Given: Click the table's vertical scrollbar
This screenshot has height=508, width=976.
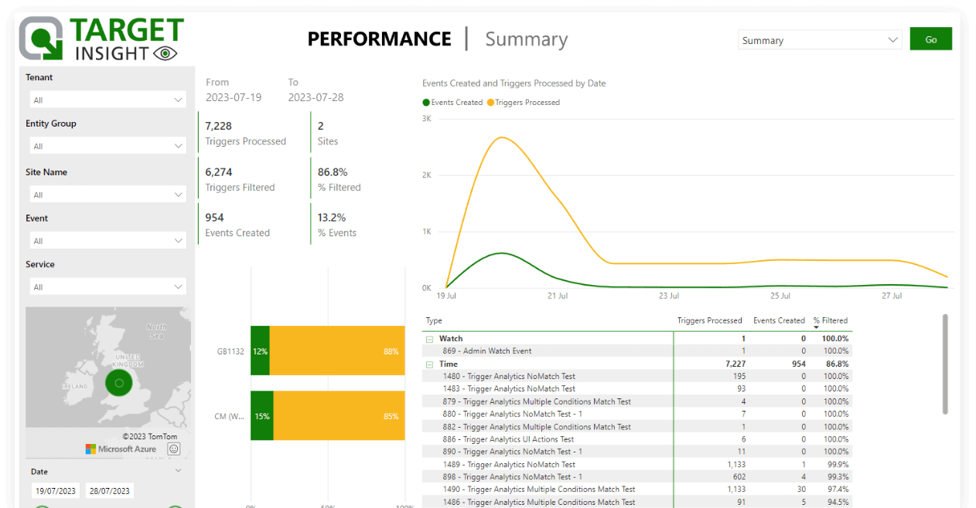Looking at the screenshot, I should tap(945, 364).
